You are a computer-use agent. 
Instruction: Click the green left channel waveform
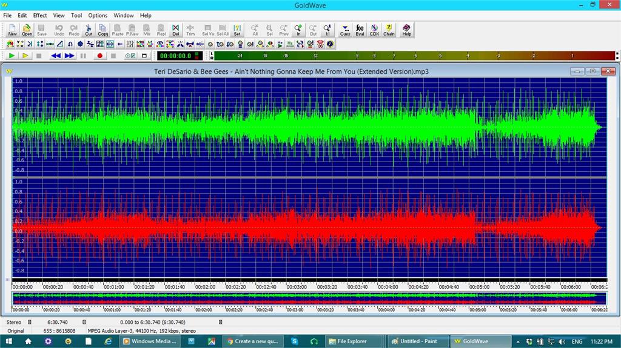pyautogui.click(x=309, y=127)
